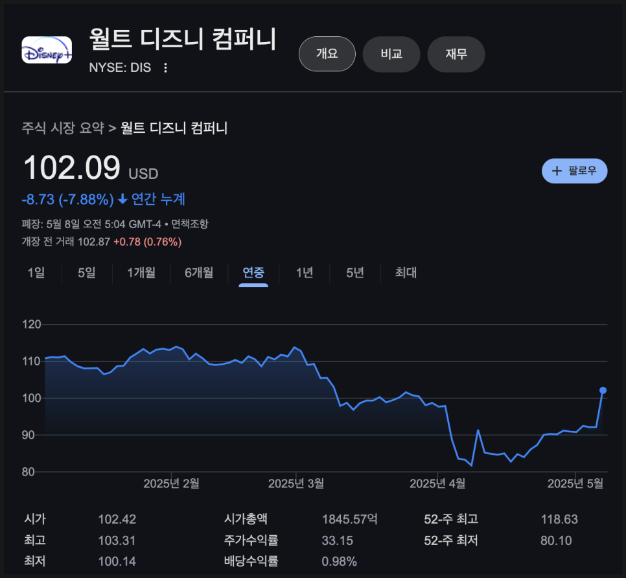The height and width of the screenshot is (578, 626).
Task: Switch chart range to 1년
Action: point(304,273)
